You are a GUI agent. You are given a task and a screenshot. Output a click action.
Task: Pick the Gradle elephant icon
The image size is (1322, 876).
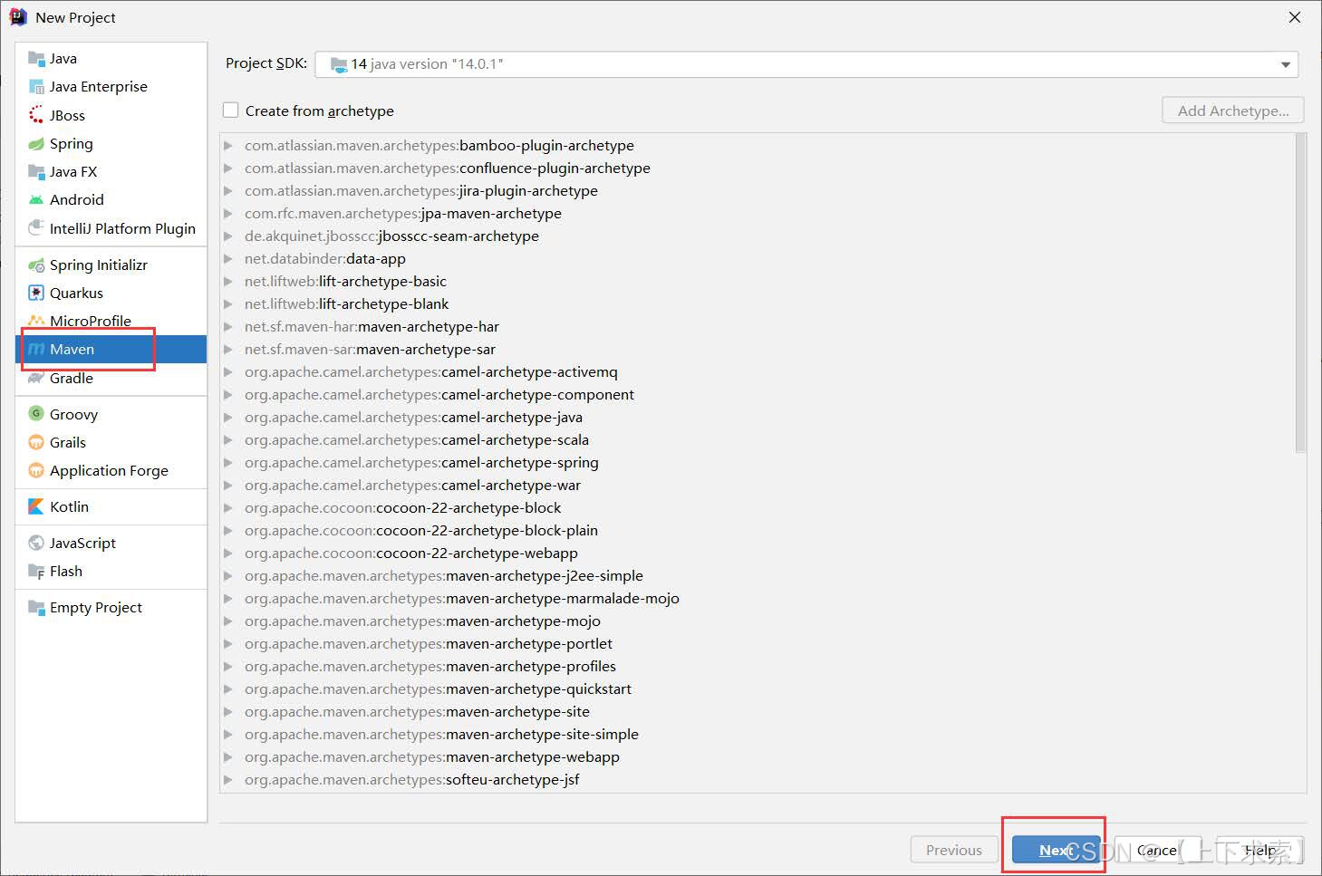coord(36,379)
